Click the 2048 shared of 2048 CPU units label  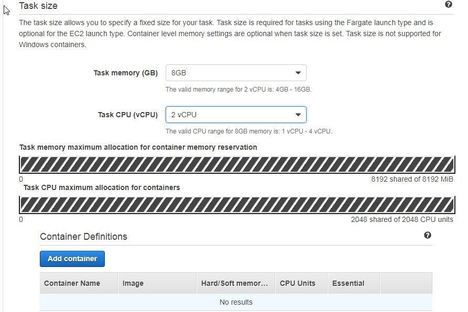(402, 220)
